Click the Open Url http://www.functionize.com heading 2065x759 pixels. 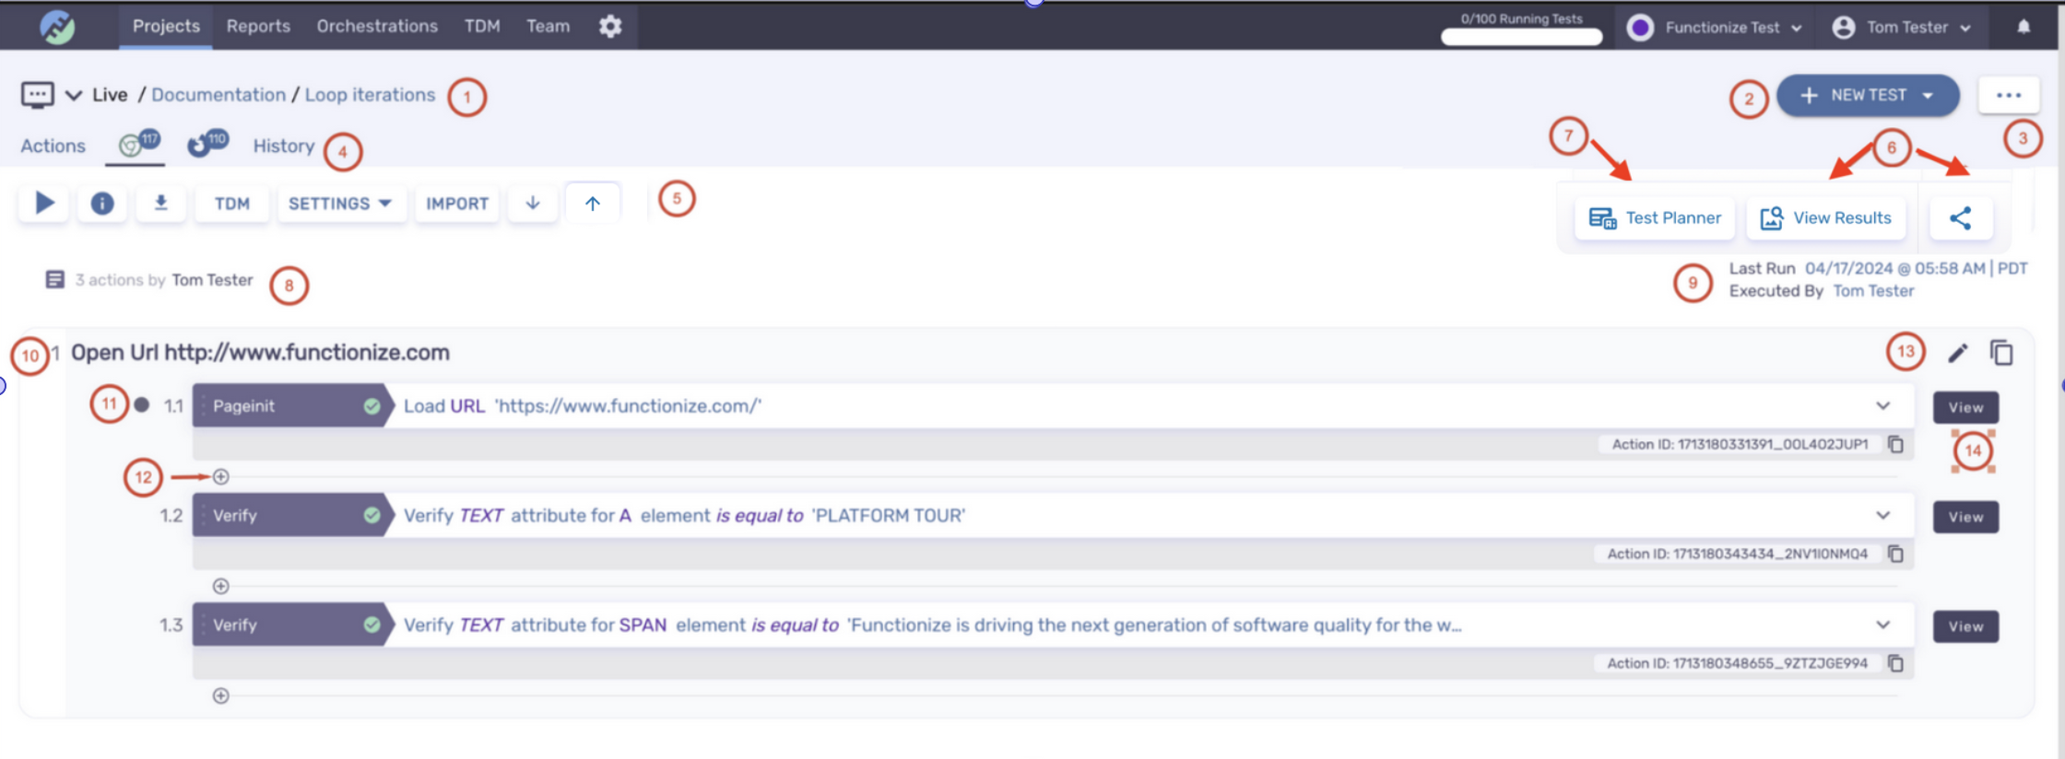coord(260,353)
